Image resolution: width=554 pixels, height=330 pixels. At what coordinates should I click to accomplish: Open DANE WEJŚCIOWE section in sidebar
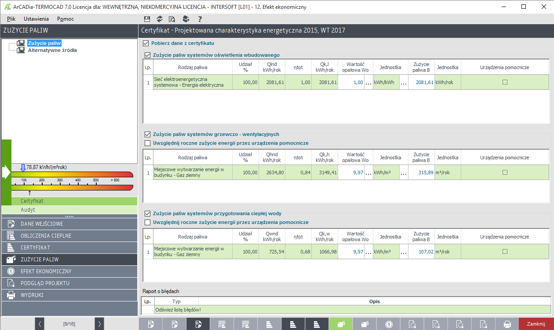point(69,224)
